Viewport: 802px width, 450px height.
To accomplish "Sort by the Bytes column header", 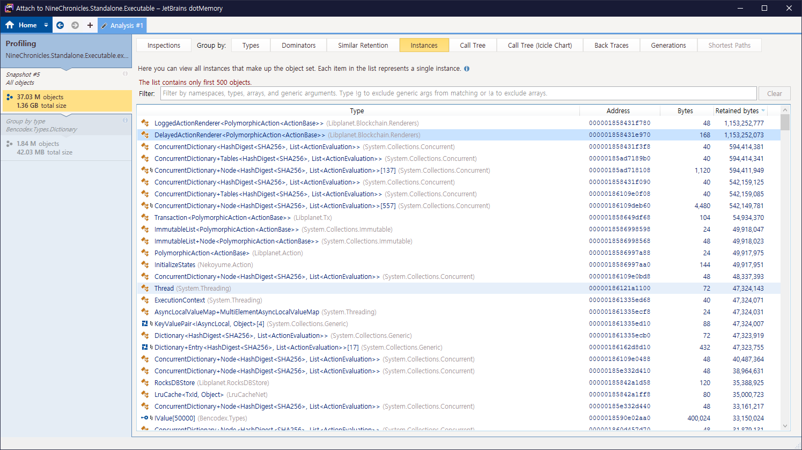I will [685, 110].
